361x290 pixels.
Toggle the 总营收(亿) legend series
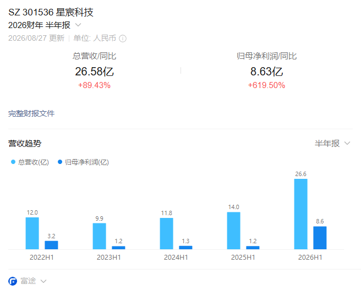click(x=30, y=162)
